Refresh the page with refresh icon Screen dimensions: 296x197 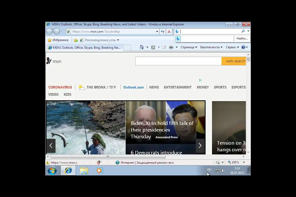click(163, 32)
